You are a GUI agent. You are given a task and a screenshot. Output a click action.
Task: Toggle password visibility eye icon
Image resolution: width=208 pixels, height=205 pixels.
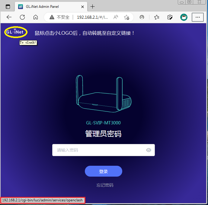click(149, 150)
